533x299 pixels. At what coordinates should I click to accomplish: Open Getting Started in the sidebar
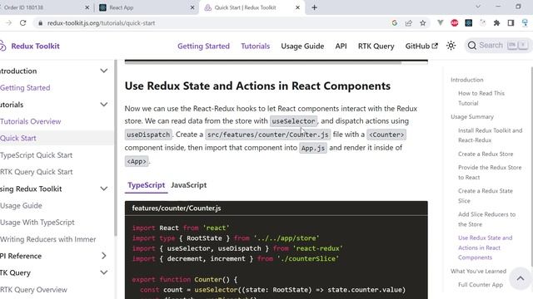point(25,88)
